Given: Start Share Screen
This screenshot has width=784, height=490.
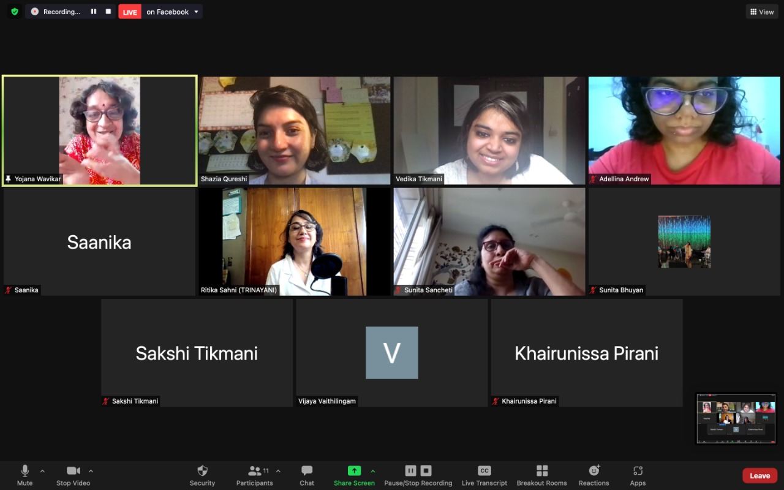Looking at the screenshot, I should [354, 475].
